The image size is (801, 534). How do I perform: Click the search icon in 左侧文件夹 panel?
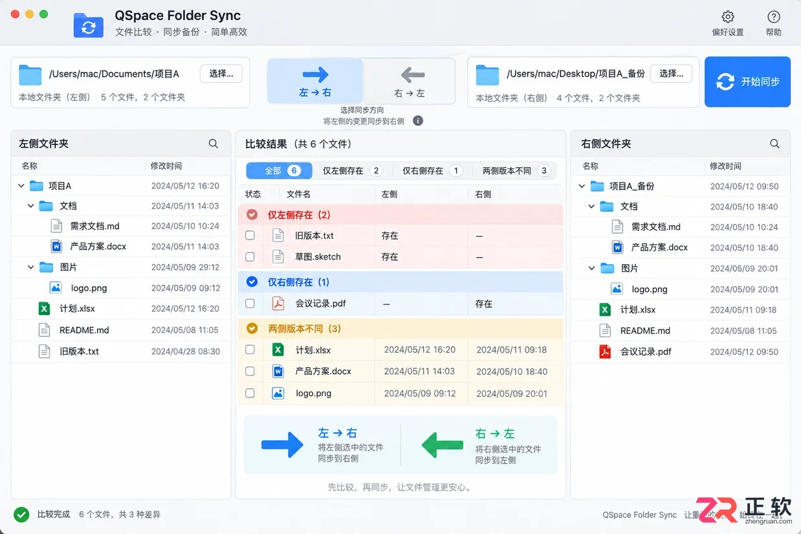214,144
